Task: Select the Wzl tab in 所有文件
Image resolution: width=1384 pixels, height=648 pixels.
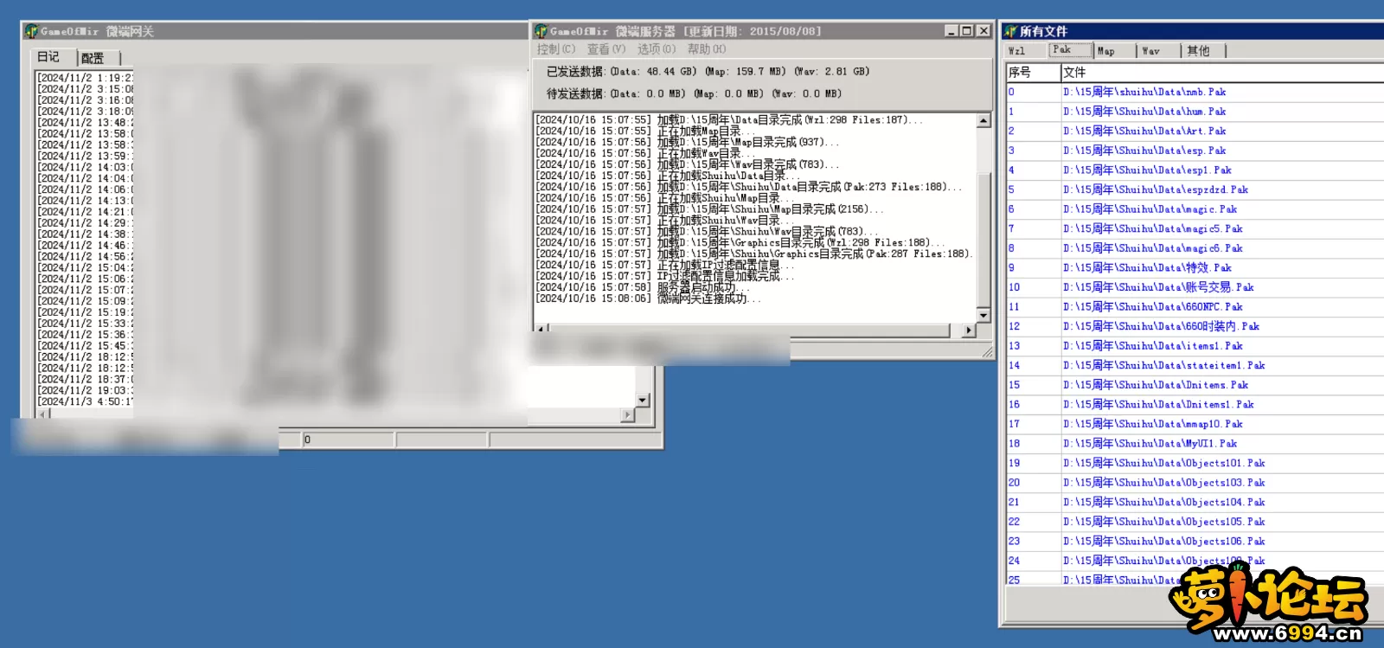Action: click(1023, 51)
